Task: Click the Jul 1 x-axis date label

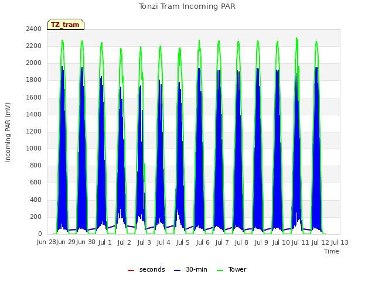Action: [105, 242]
